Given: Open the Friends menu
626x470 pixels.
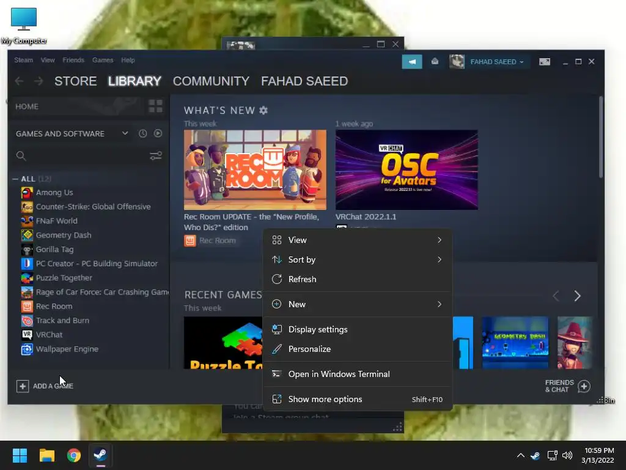Looking at the screenshot, I should click(x=73, y=60).
